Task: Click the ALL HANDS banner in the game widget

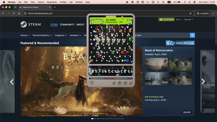Action: [111, 21]
